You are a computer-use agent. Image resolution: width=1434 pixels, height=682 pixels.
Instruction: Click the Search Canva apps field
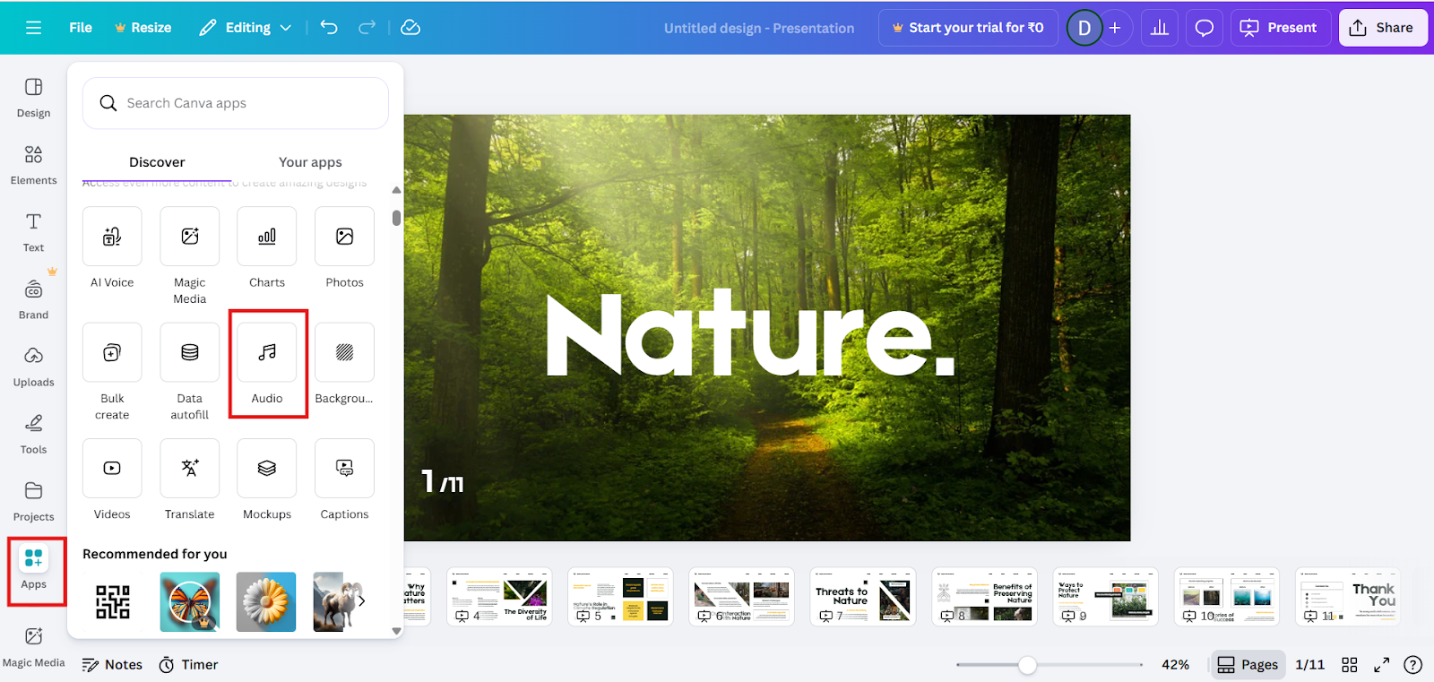[x=236, y=103]
